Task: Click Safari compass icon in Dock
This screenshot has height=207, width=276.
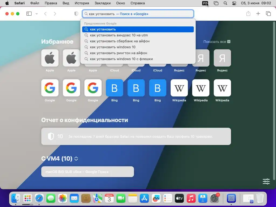Action: pyautogui.click(x=39, y=199)
